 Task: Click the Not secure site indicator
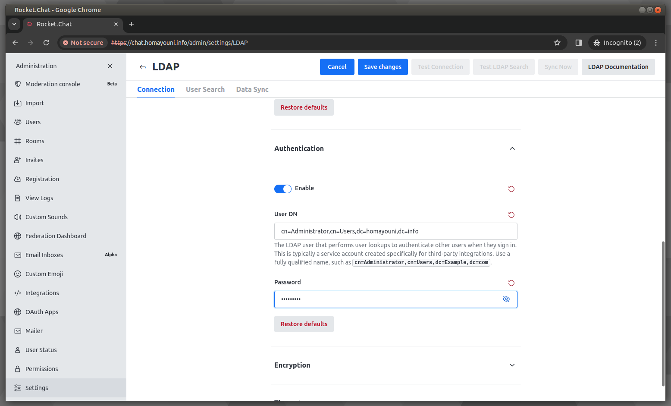point(83,43)
